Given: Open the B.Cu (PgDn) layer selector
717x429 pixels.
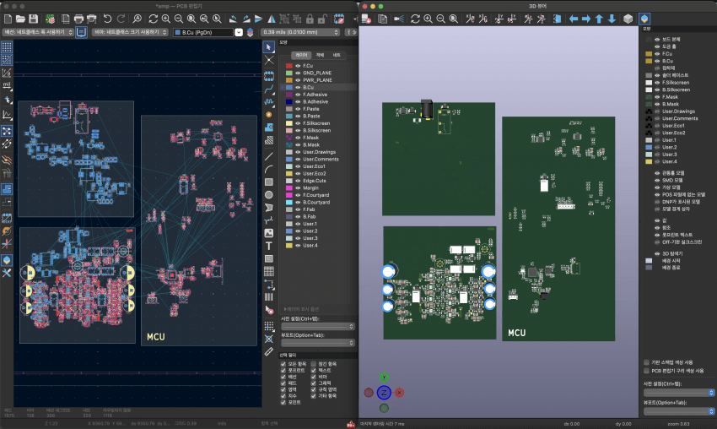Looking at the screenshot, I should [208, 32].
